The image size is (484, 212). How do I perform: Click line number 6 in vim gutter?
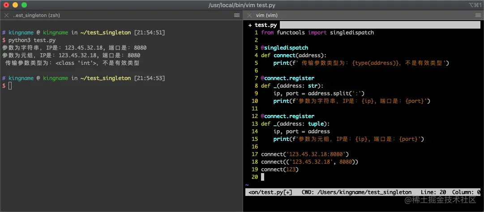[256, 71]
